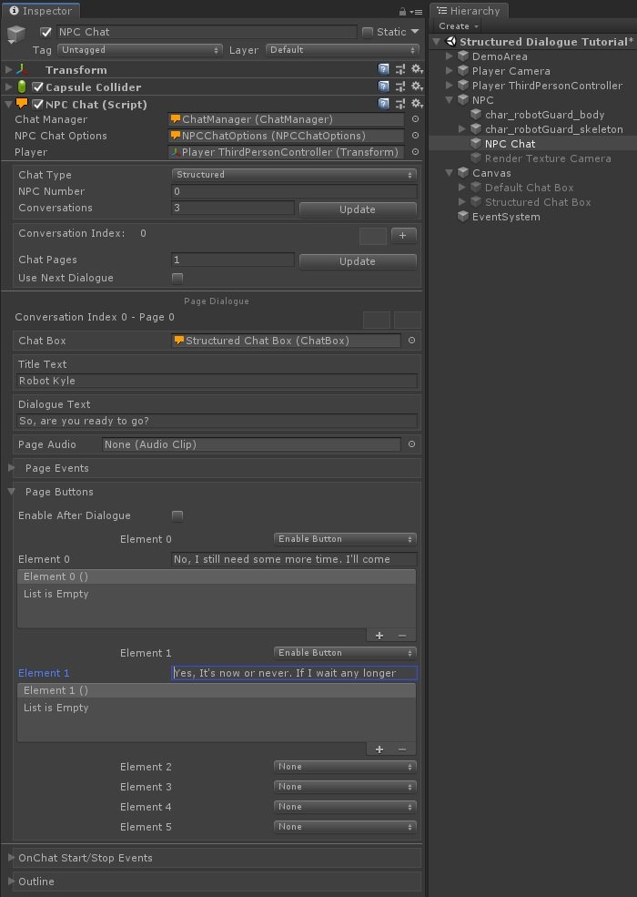Image resolution: width=637 pixels, height=897 pixels.
Task: Open Element 5 None dropdown
Action: click(345, 827)
